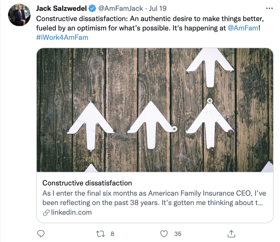Open the three-dot more options menu
This screenshot has height=242, width=280.
(x=269, y=9)
